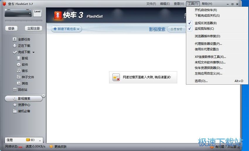Click the red network status indicator
This screenshot has width=249, height=151.
pyautogui.click(x=20, y=147)
